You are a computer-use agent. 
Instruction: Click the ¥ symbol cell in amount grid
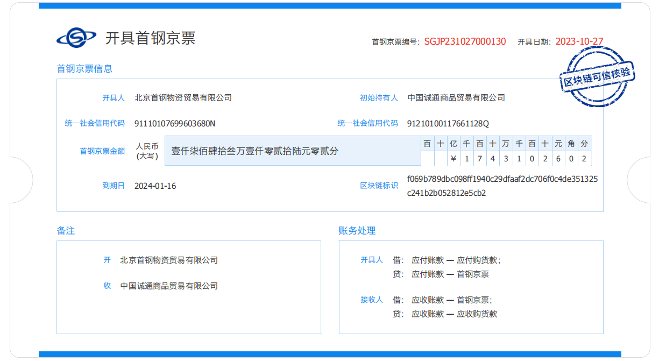[453, 159]
